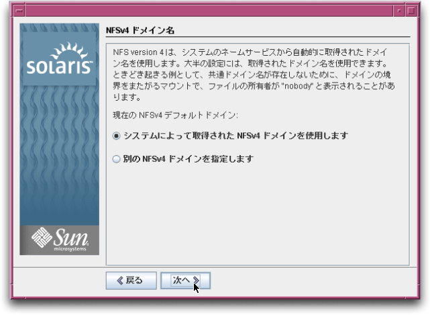Image resolution: width=430 pixels, height=315 pixels.
Task: Click the NFSv4 ドメイン名 heading
Action: (140, 30)
